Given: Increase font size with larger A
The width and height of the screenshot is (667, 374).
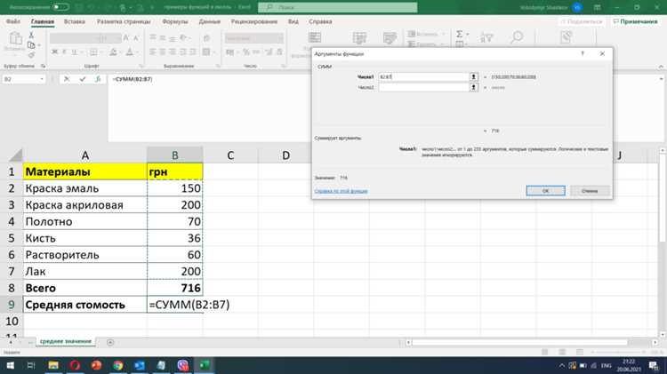Looking at the screenshot, I should click(x=126, y=38).
